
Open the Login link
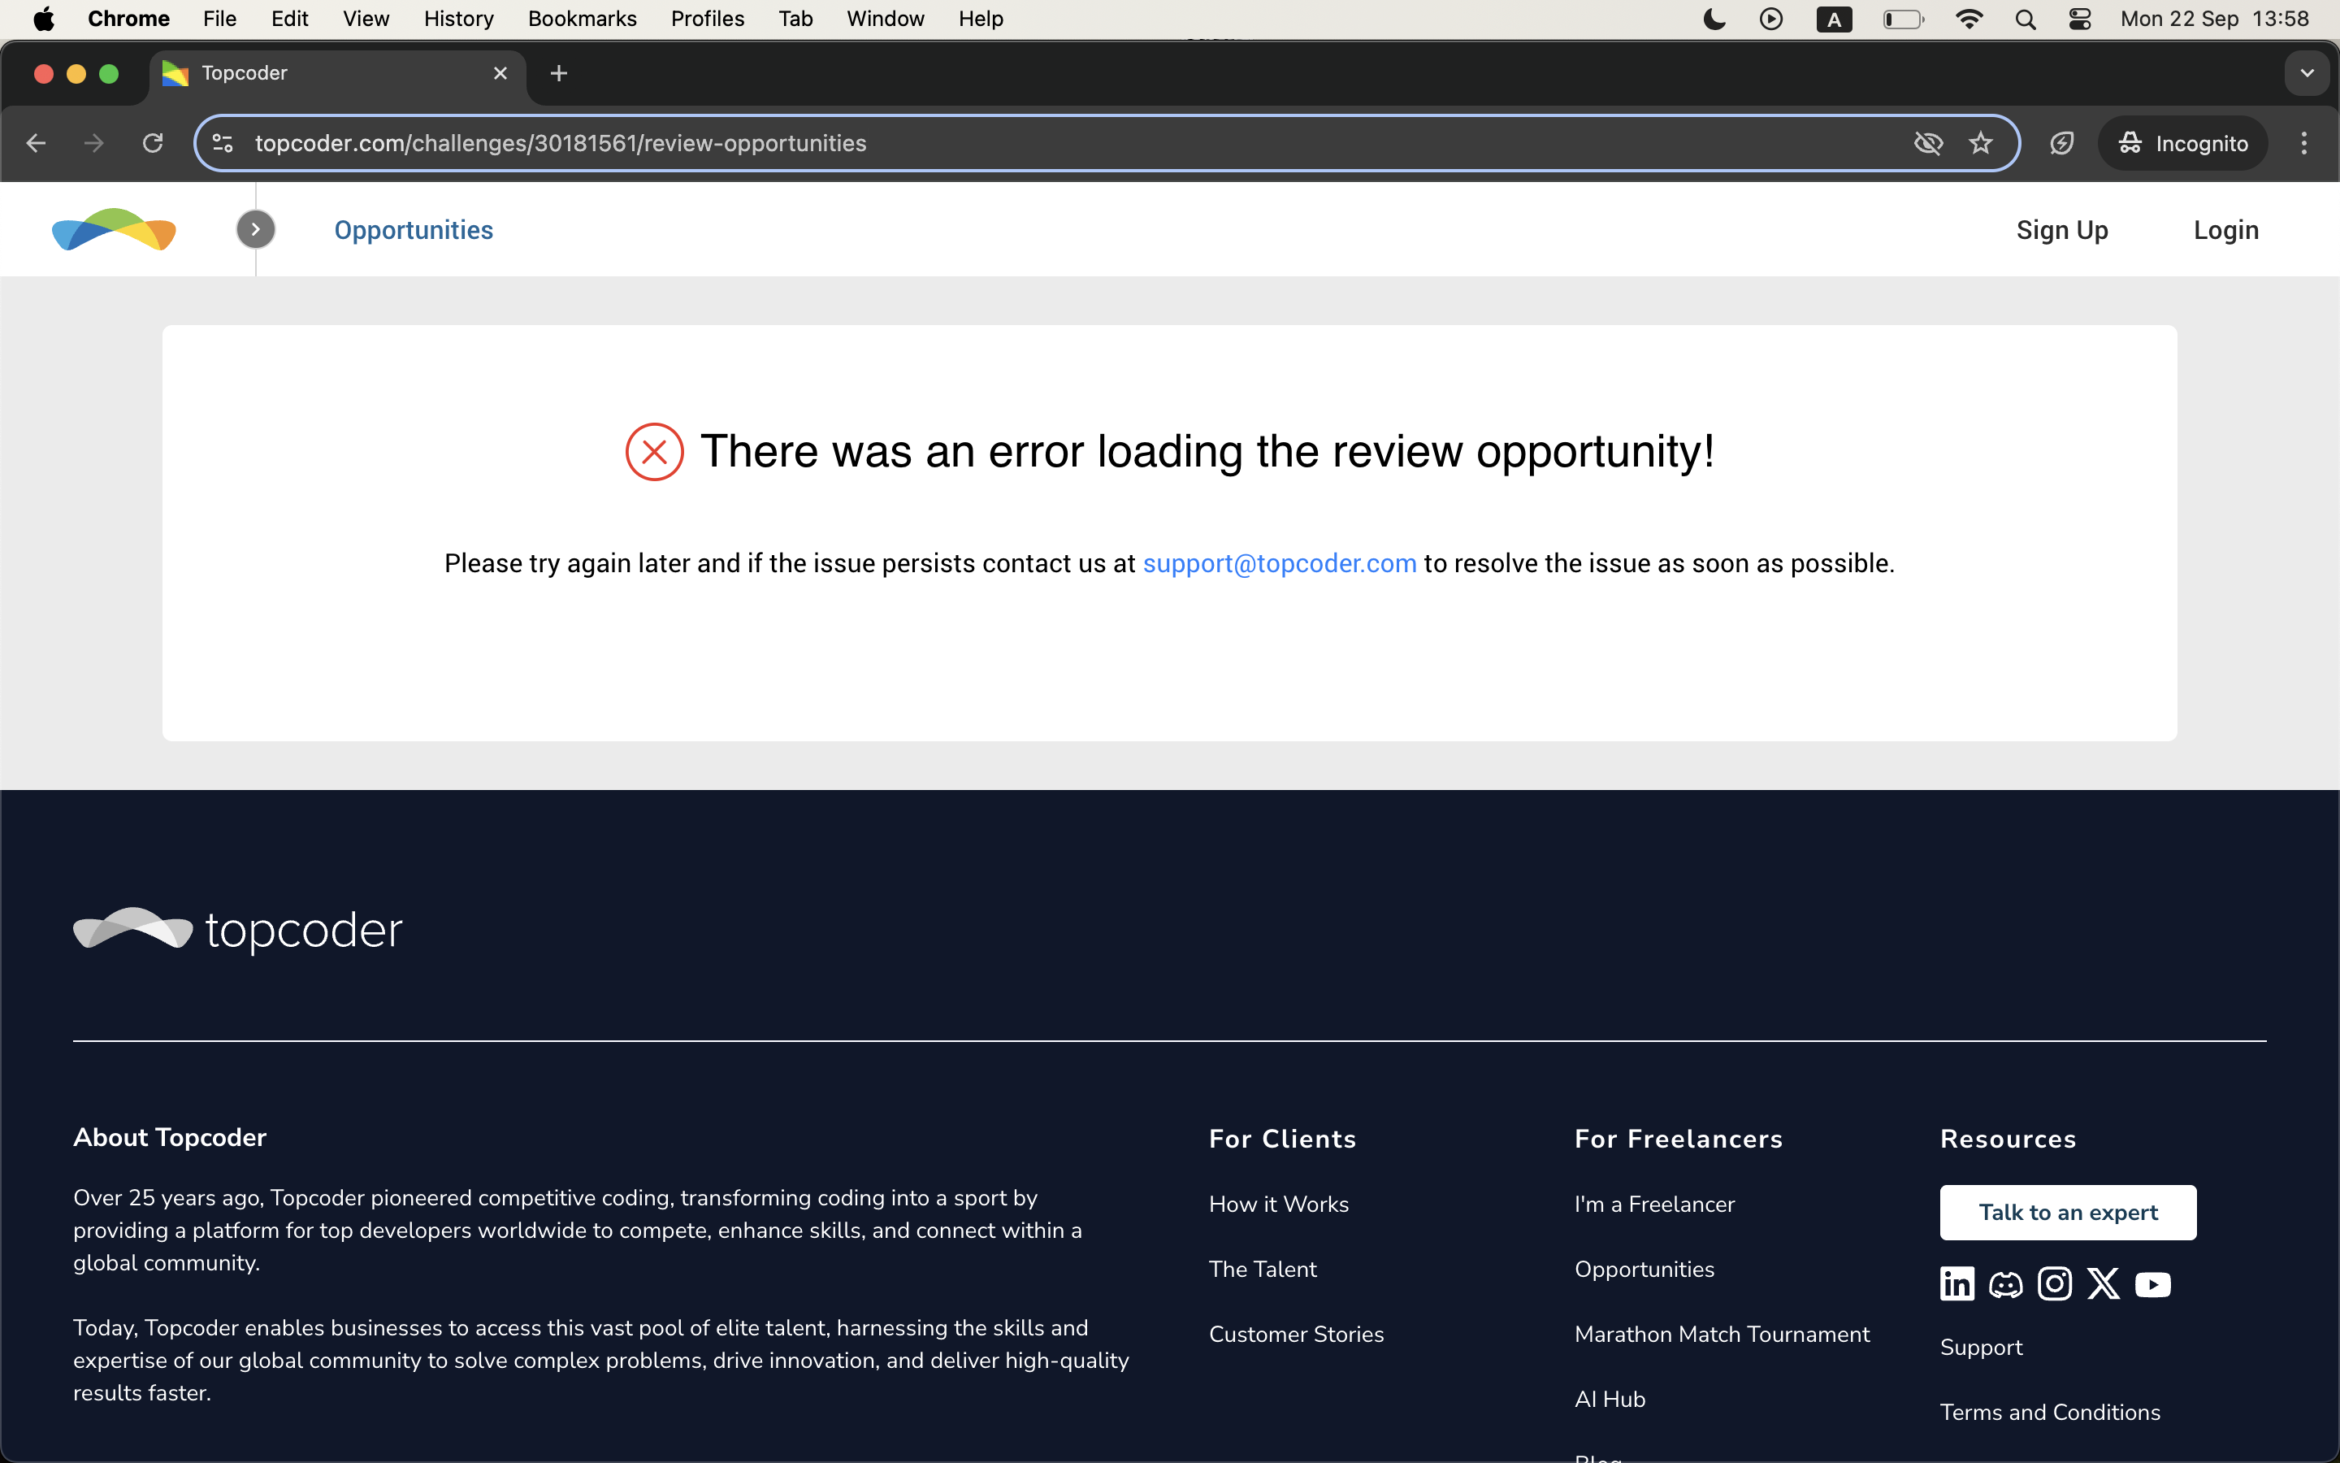coord(2225,229)
